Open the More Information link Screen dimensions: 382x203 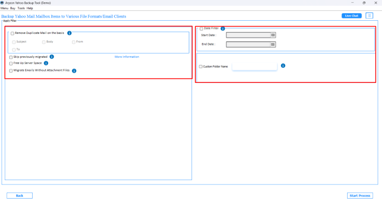[127, 57]
